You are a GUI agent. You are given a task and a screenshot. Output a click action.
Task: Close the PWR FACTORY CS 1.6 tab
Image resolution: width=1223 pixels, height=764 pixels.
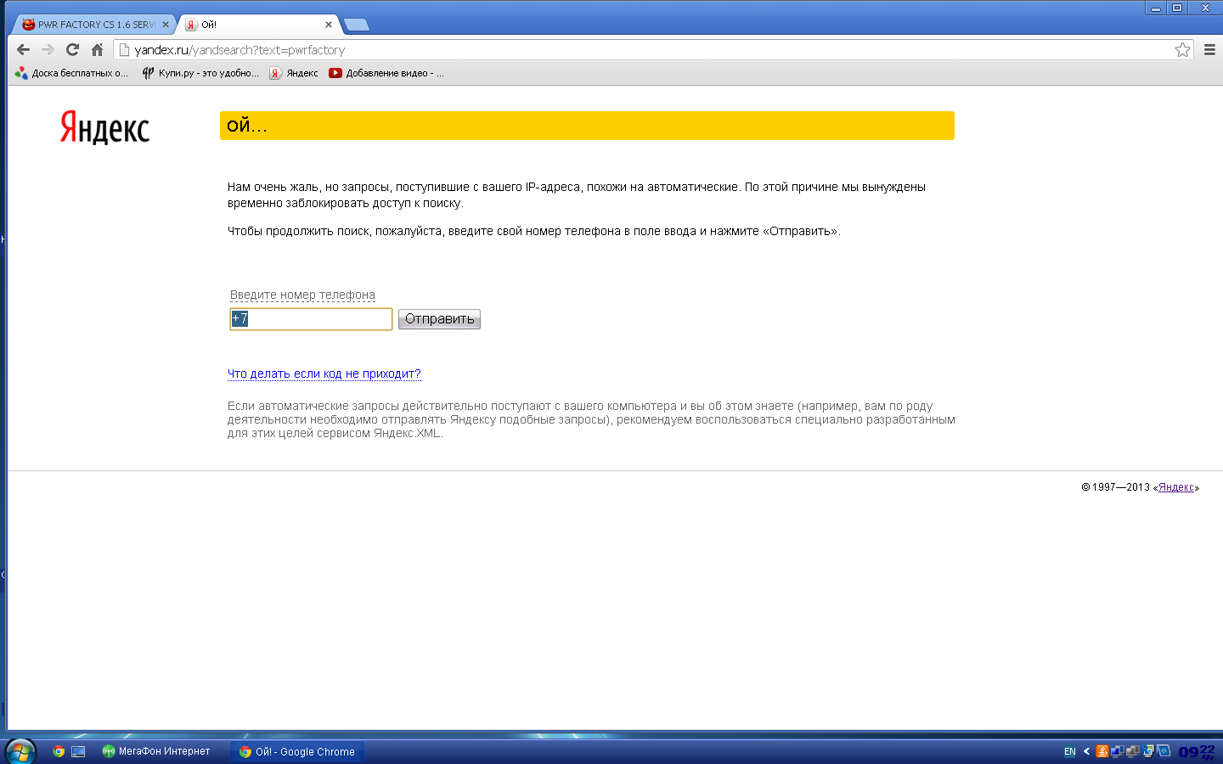(x=166, y=25)
